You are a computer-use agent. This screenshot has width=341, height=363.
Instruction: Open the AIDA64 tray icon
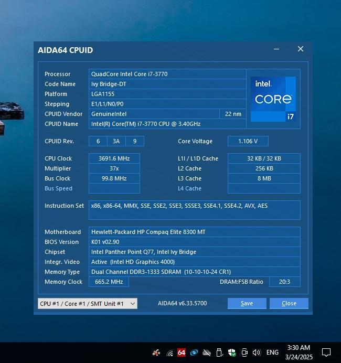point(182,353)
